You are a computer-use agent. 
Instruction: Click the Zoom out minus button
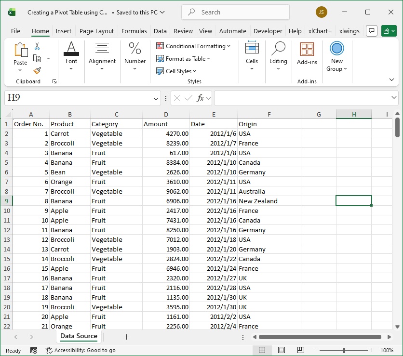point(315,350)
